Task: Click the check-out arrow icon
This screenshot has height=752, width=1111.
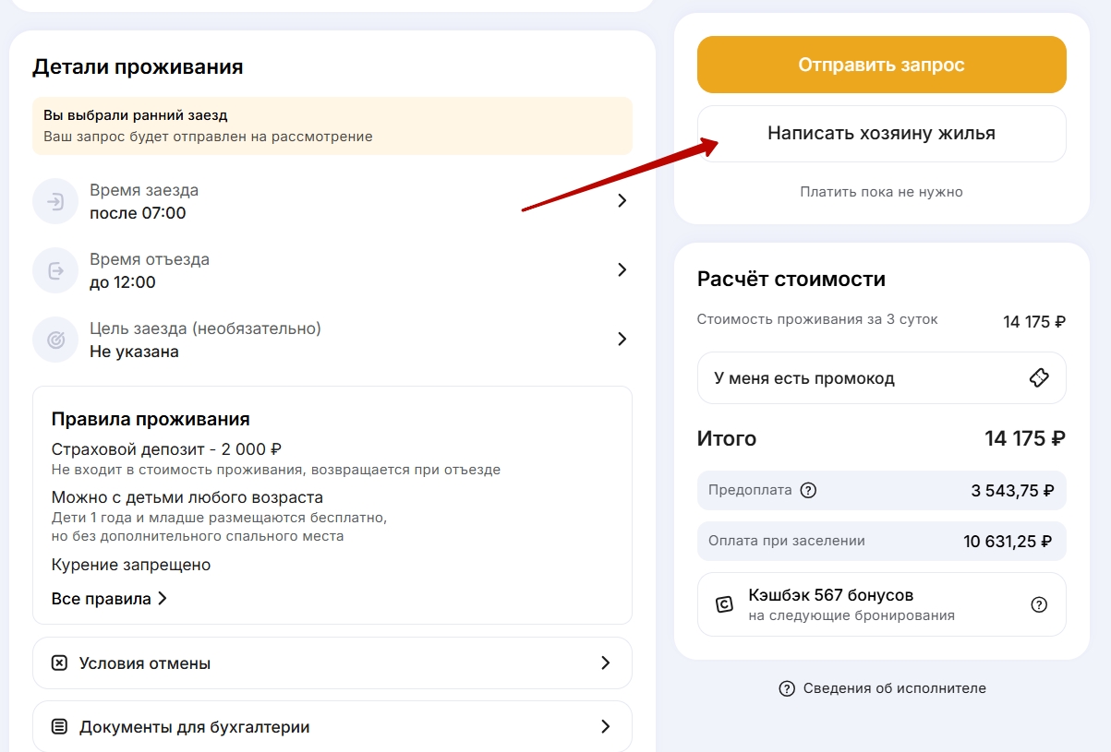Action: 55,270
